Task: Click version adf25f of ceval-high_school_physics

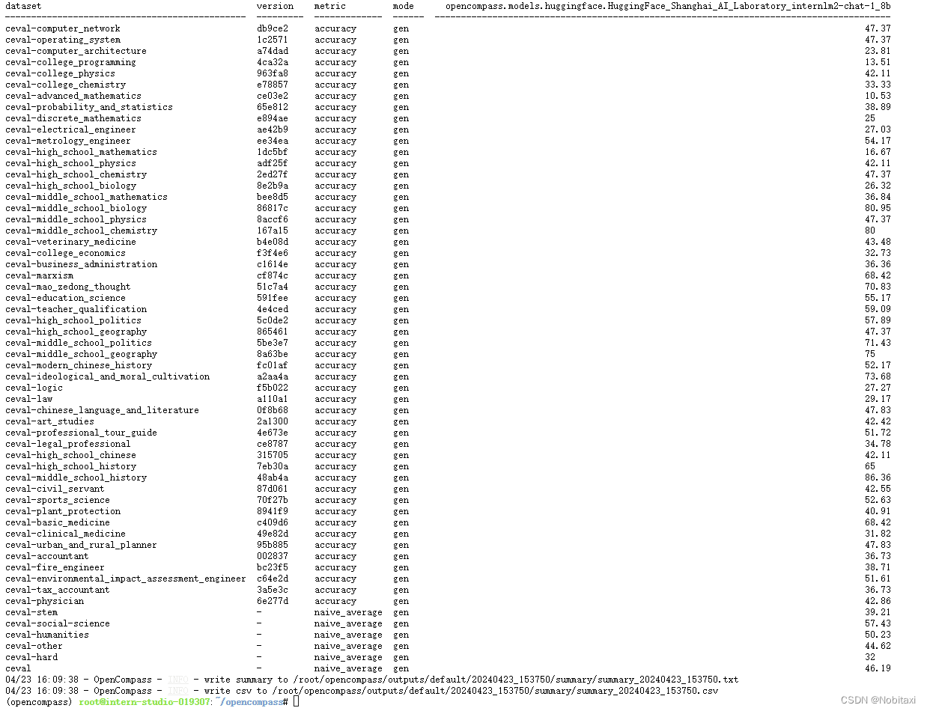Action: tap(272, 163)
